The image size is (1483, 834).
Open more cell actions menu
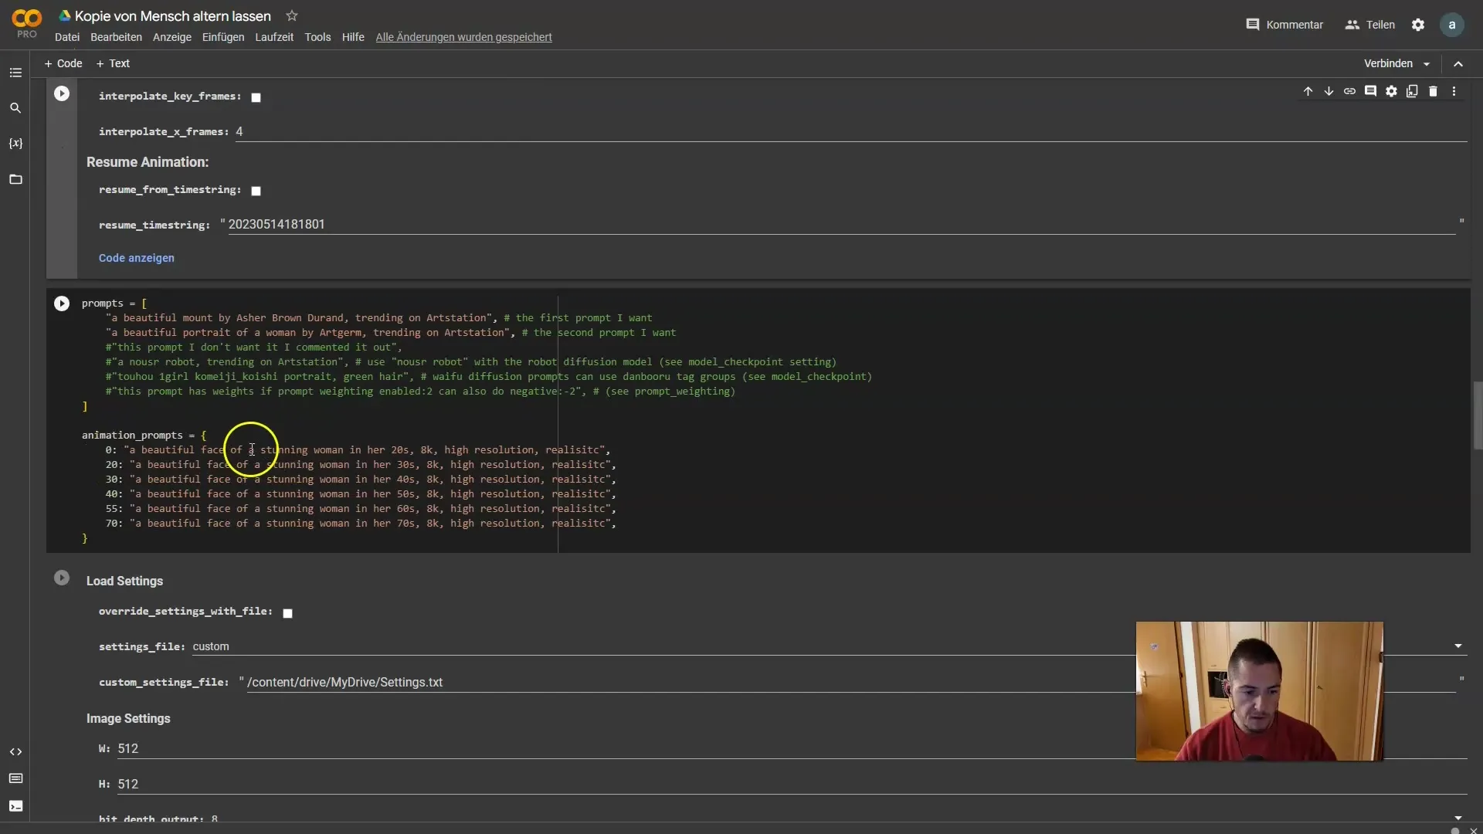pos(1454,91)
